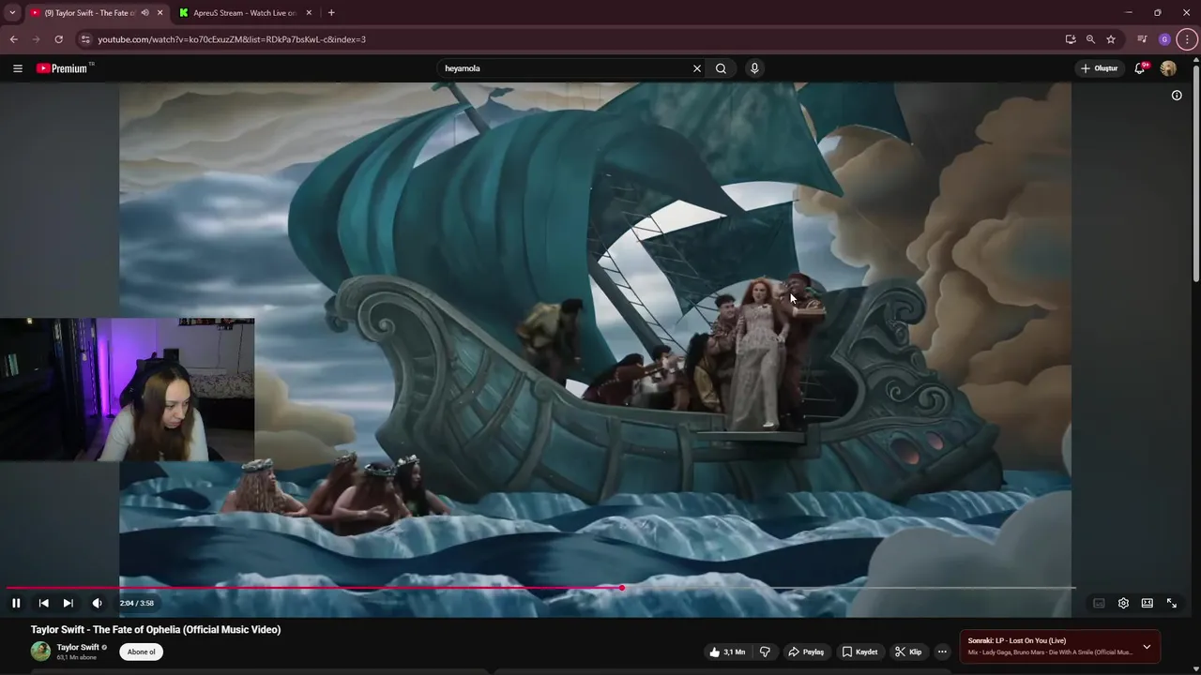Open Chrome three-dot menu
This screenshot has height=675, width=1201.
(x=1187, y=39)
